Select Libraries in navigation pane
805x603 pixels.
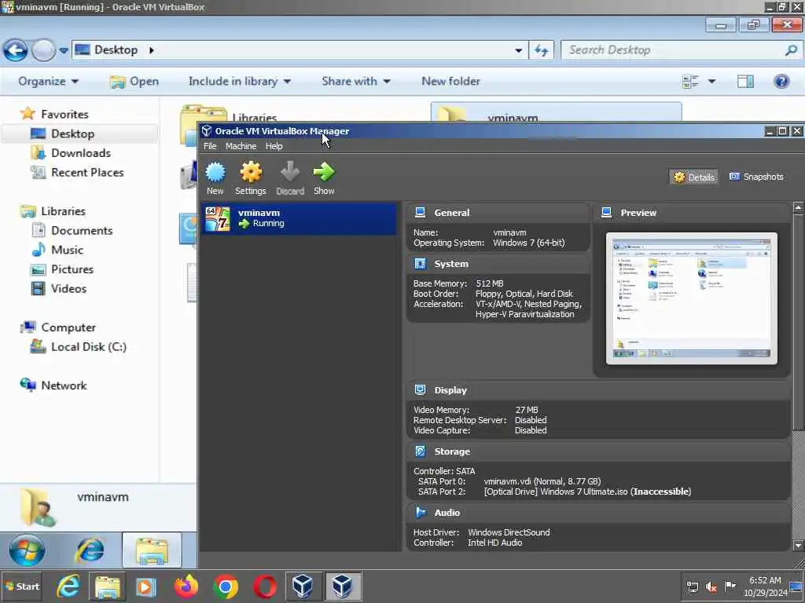[x=63, y=210]
